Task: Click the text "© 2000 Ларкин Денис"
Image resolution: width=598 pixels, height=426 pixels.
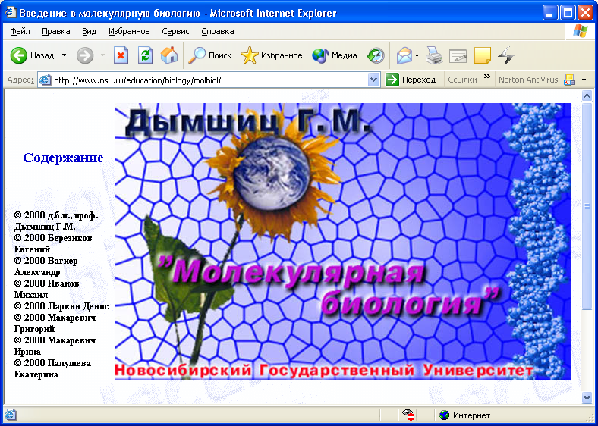Action: click(x=61, y=306)
